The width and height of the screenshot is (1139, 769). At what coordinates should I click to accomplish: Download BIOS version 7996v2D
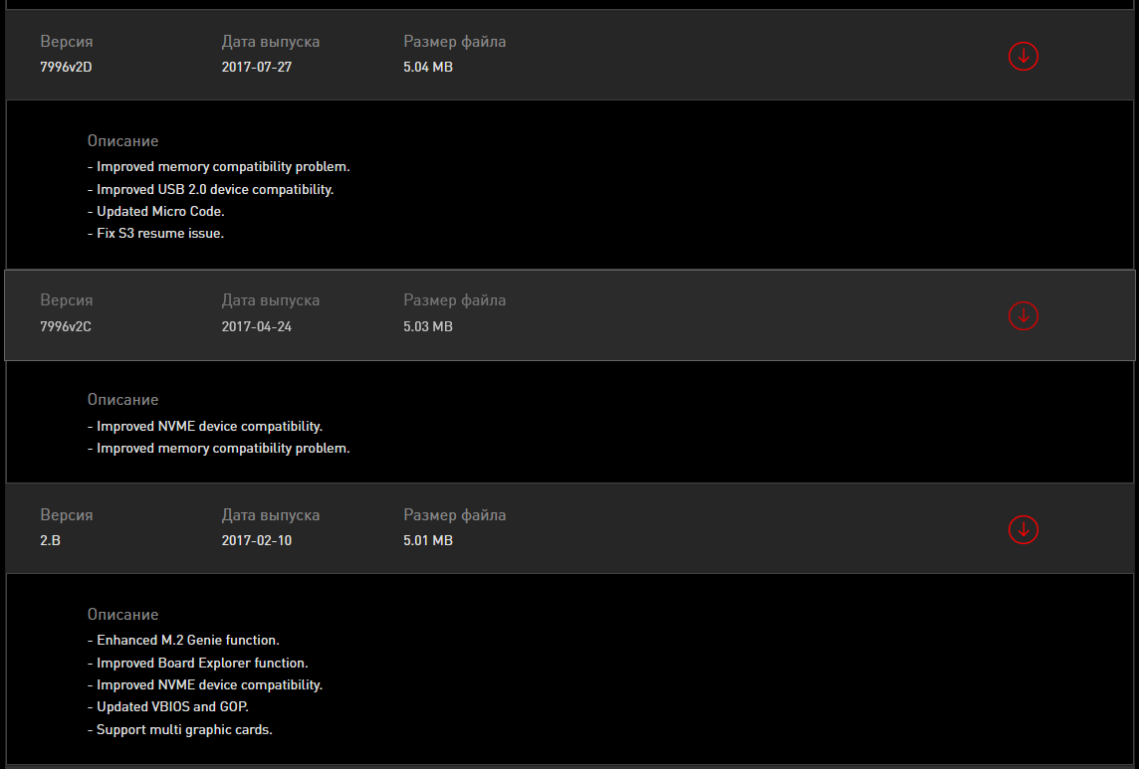pyautogui.click(x=1023, y=57)
